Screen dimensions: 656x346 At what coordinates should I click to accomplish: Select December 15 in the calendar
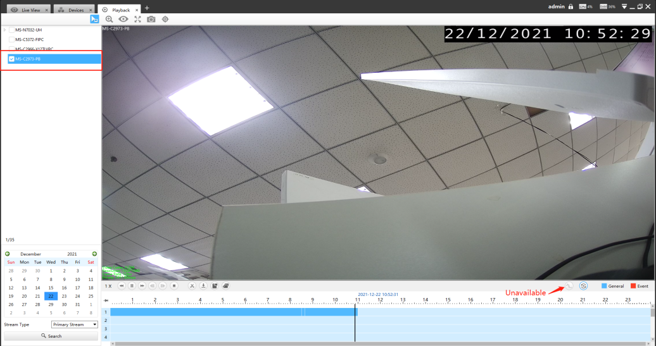(51, 288)
